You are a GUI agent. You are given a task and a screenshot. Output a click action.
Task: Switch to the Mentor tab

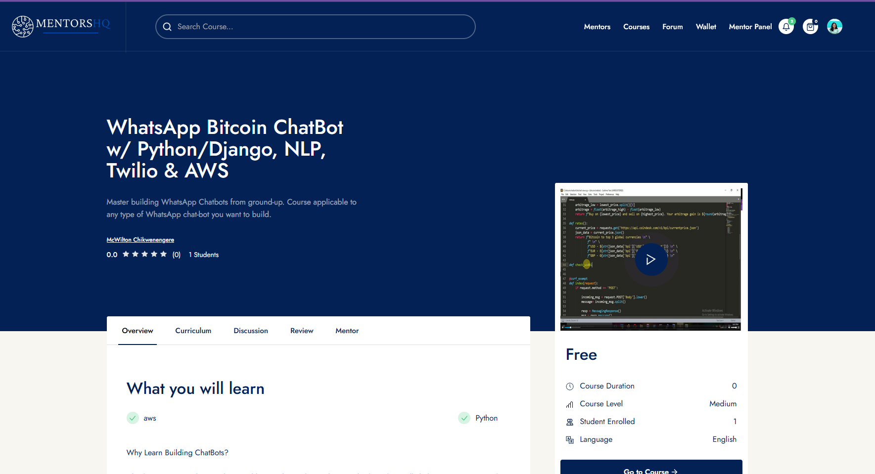[x=347, y=331]
